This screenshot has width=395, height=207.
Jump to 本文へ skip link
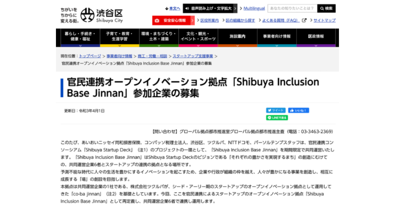172,9
